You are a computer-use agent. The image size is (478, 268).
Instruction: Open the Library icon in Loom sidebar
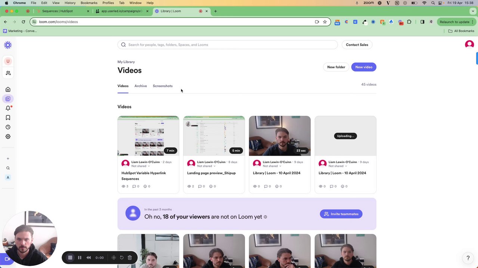click(x=8, y=99)
